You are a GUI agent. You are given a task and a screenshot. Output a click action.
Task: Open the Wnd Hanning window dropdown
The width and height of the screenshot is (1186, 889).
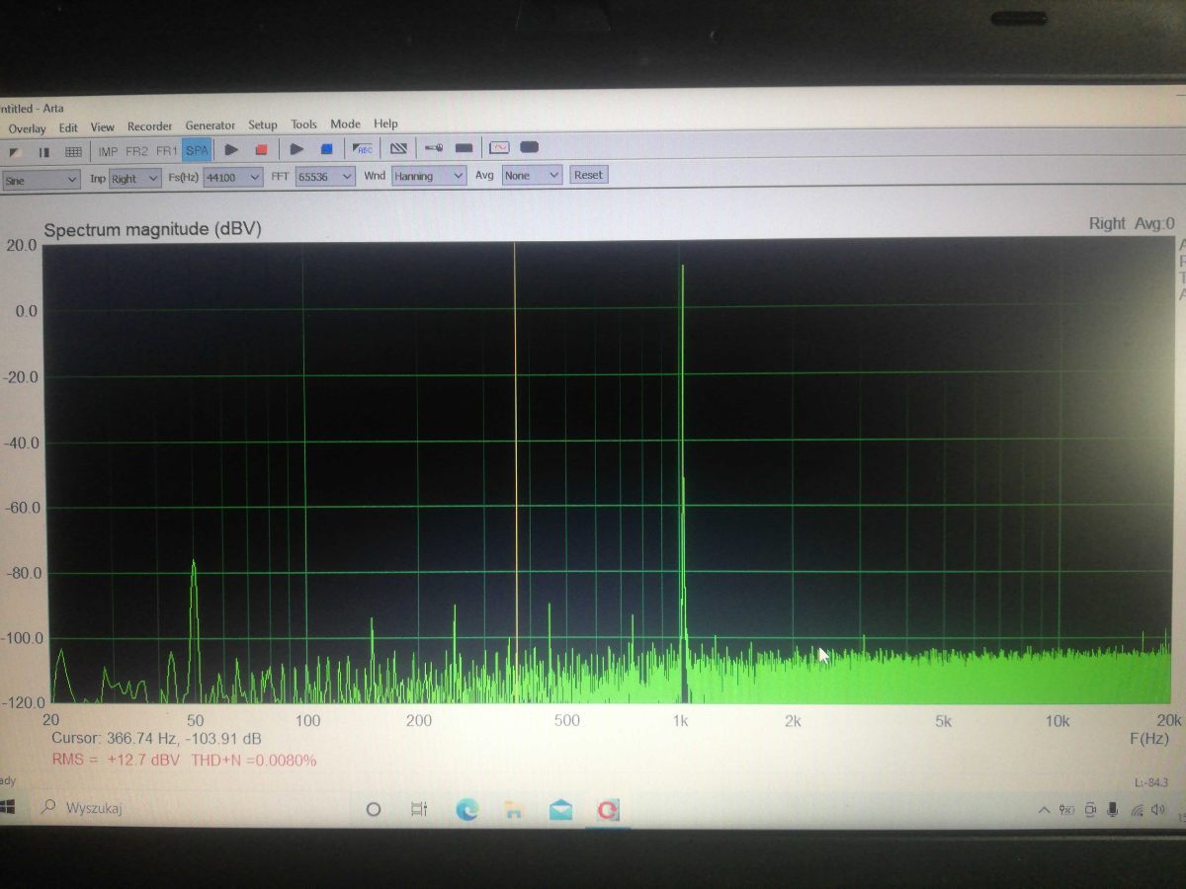tap(429, 176)
